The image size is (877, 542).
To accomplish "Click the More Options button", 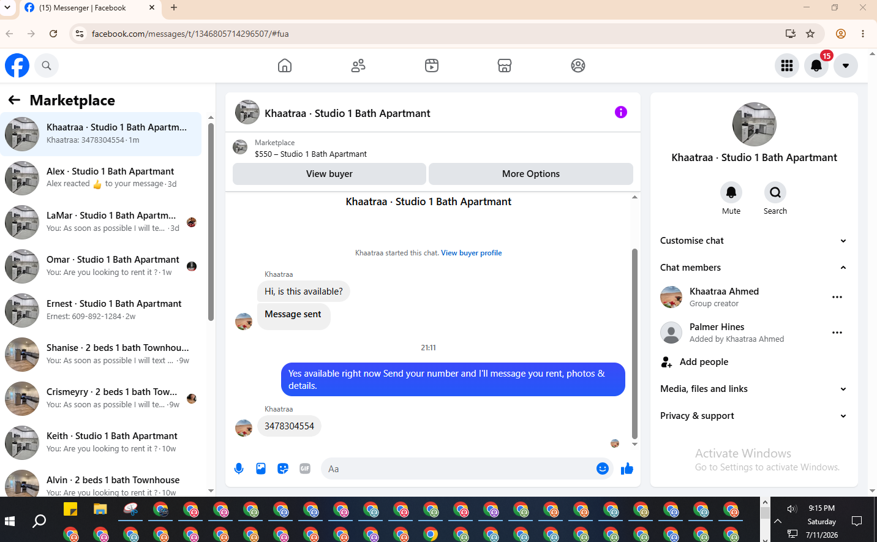I will click(x=531, y=174).
